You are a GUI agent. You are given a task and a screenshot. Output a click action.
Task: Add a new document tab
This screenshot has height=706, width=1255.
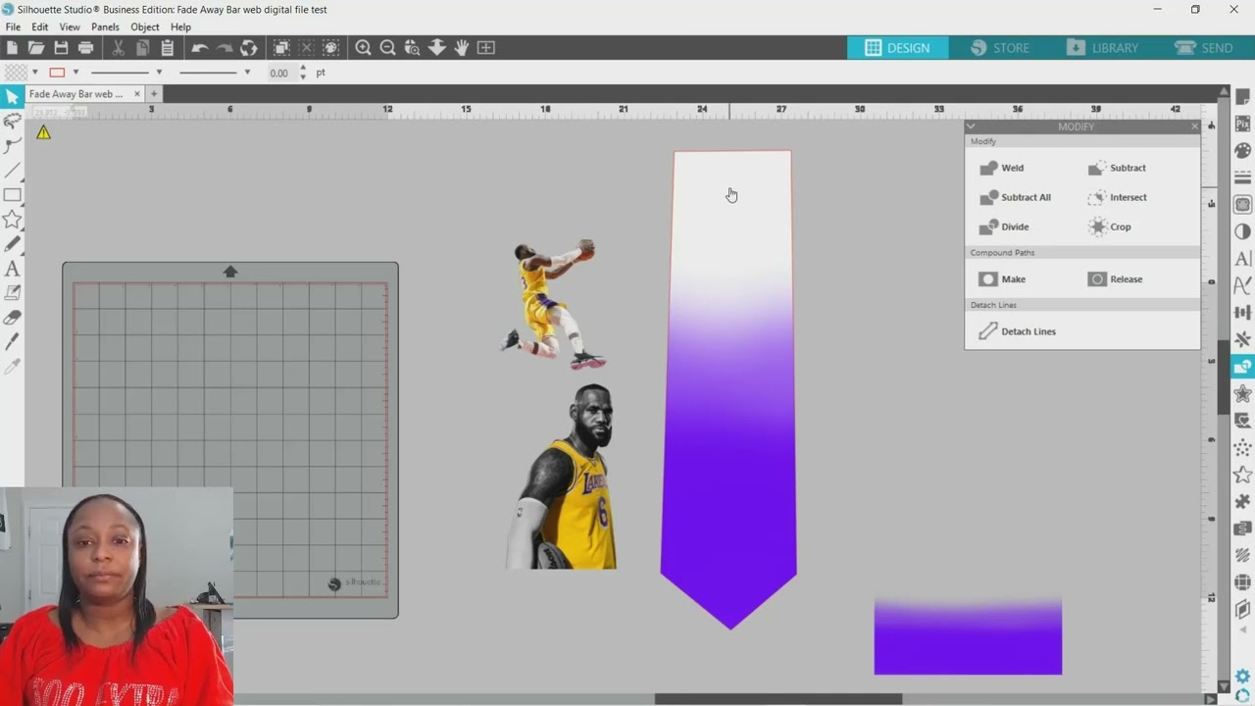pos(154,94)
